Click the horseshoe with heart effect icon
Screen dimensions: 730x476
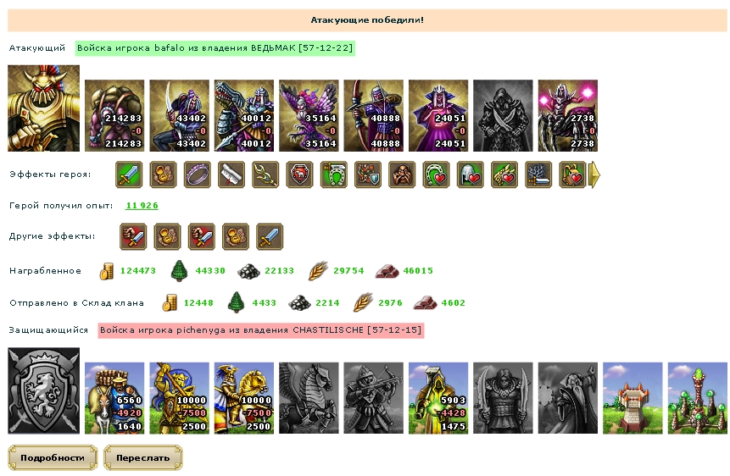pos(437,174)
